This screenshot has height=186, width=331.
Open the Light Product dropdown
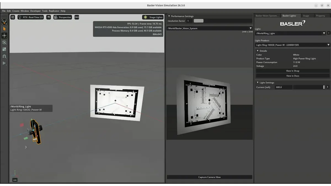tap(293, 45)
